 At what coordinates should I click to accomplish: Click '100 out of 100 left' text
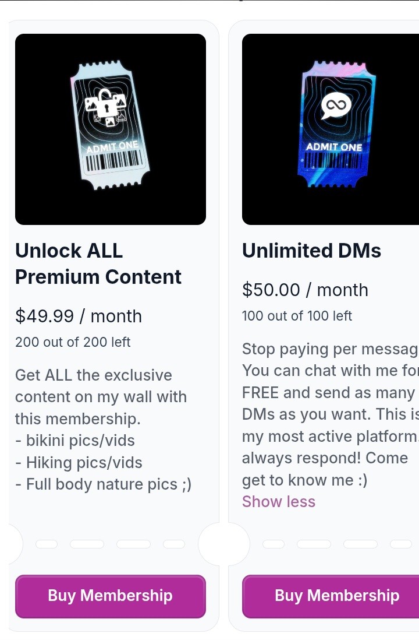297,316
